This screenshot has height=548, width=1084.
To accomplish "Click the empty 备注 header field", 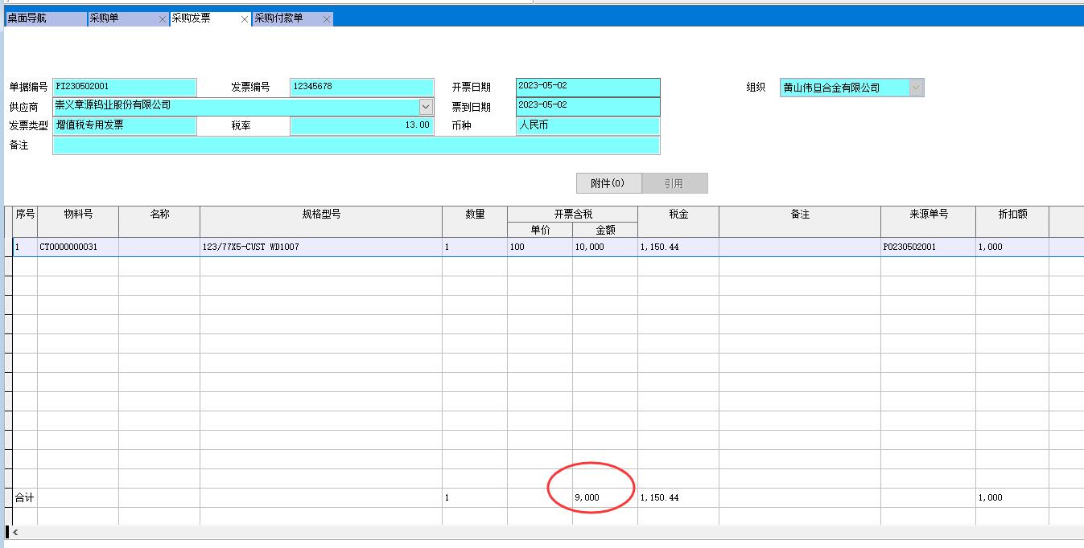I will [356, 145].
